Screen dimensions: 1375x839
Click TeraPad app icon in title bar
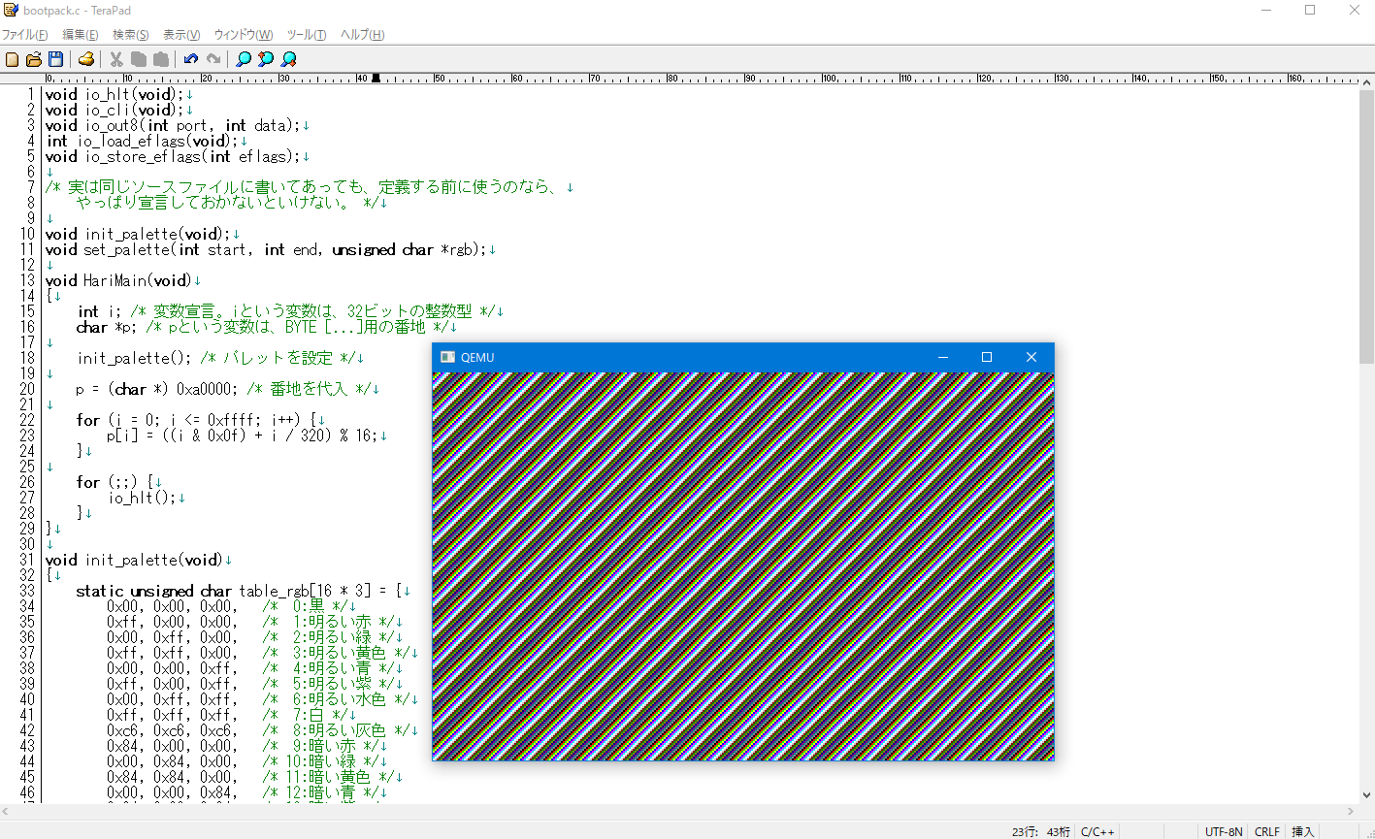pyautogui.click(x=11, y=10)
